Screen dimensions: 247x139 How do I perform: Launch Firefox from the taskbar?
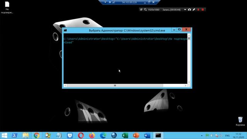pos(92,136)
